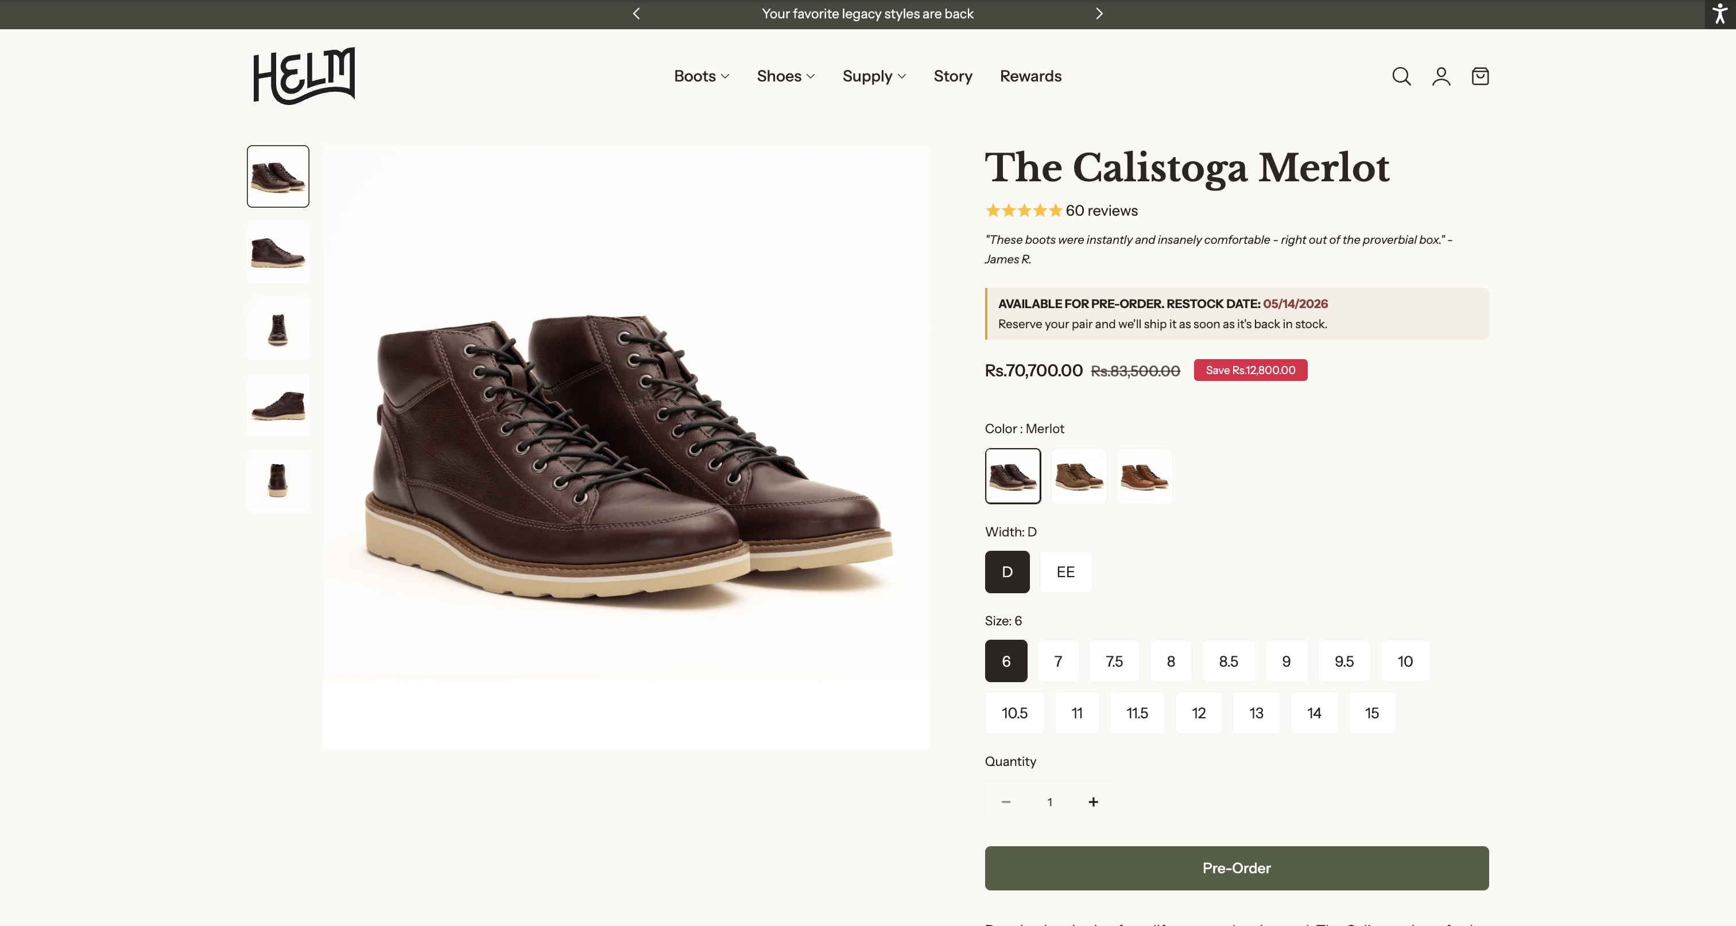Choose size 8
The height and width of the screenshot is (926, 1736).
pos(1171,661)
